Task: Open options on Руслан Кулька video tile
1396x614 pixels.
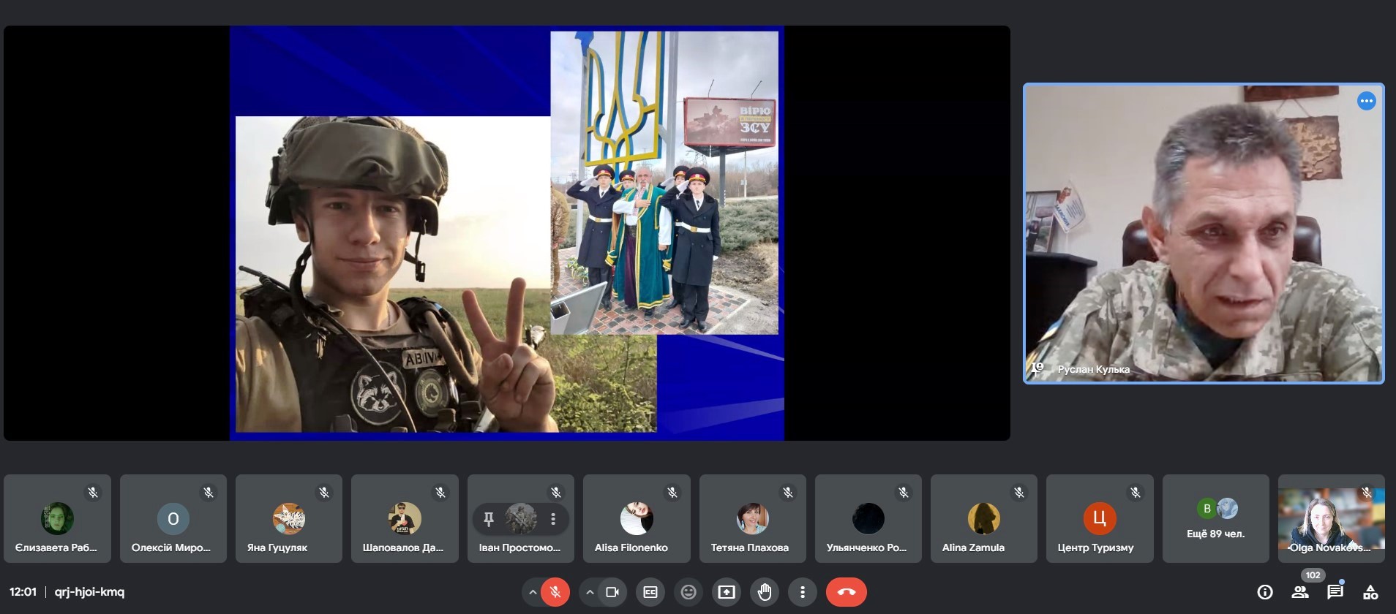Action: click(1366, 101)
